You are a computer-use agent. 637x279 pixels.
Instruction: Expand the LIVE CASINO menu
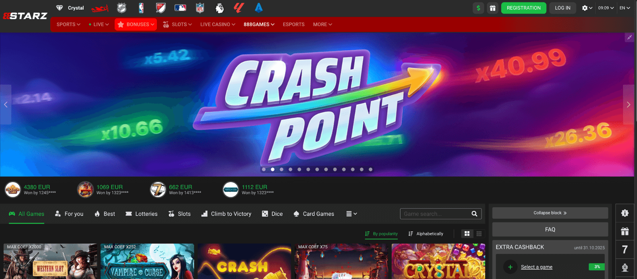tap(218, 24)
